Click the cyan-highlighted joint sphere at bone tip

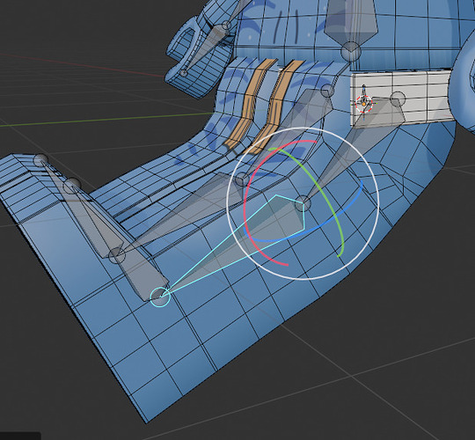[x=160, y=297]
